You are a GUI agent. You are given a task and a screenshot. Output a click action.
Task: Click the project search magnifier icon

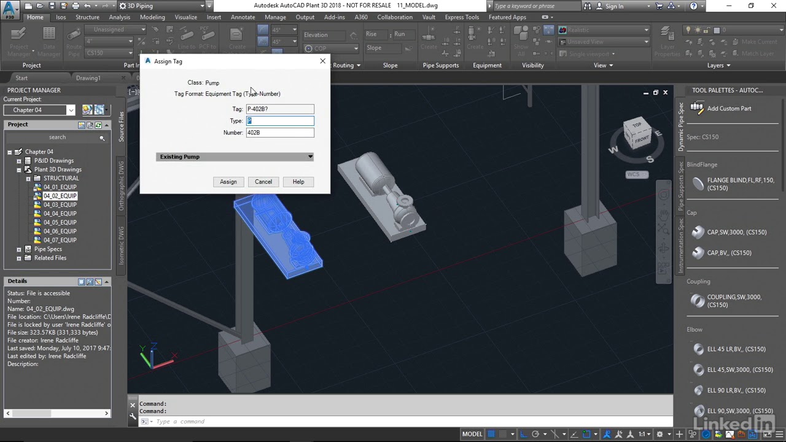click(102, 138)
